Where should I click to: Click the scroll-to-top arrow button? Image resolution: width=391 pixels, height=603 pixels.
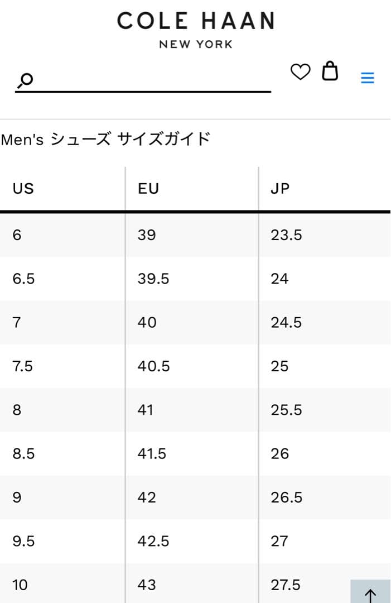point(370,594)
